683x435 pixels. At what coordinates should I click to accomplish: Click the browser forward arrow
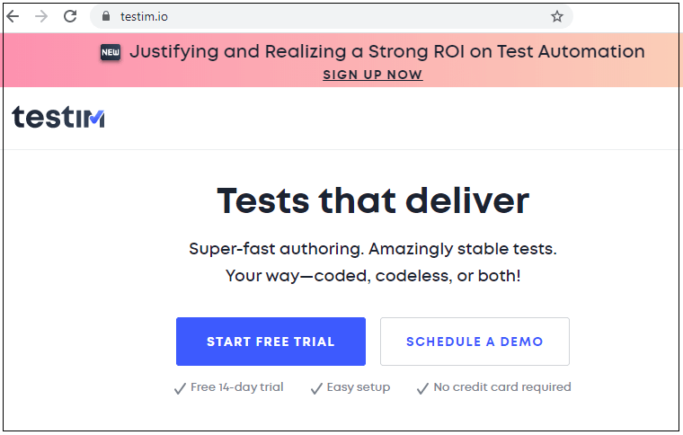coord(41,16)
